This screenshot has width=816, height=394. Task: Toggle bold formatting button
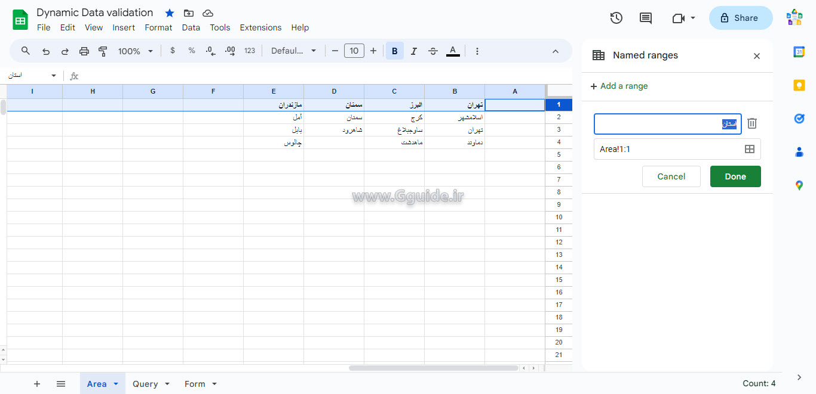point(394,51)
